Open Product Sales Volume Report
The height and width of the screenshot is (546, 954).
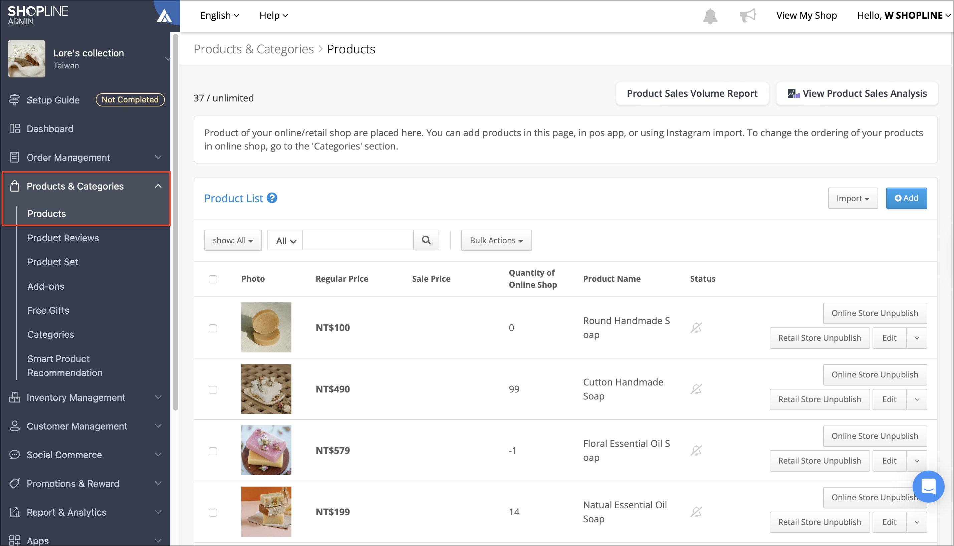click(692, 93)
